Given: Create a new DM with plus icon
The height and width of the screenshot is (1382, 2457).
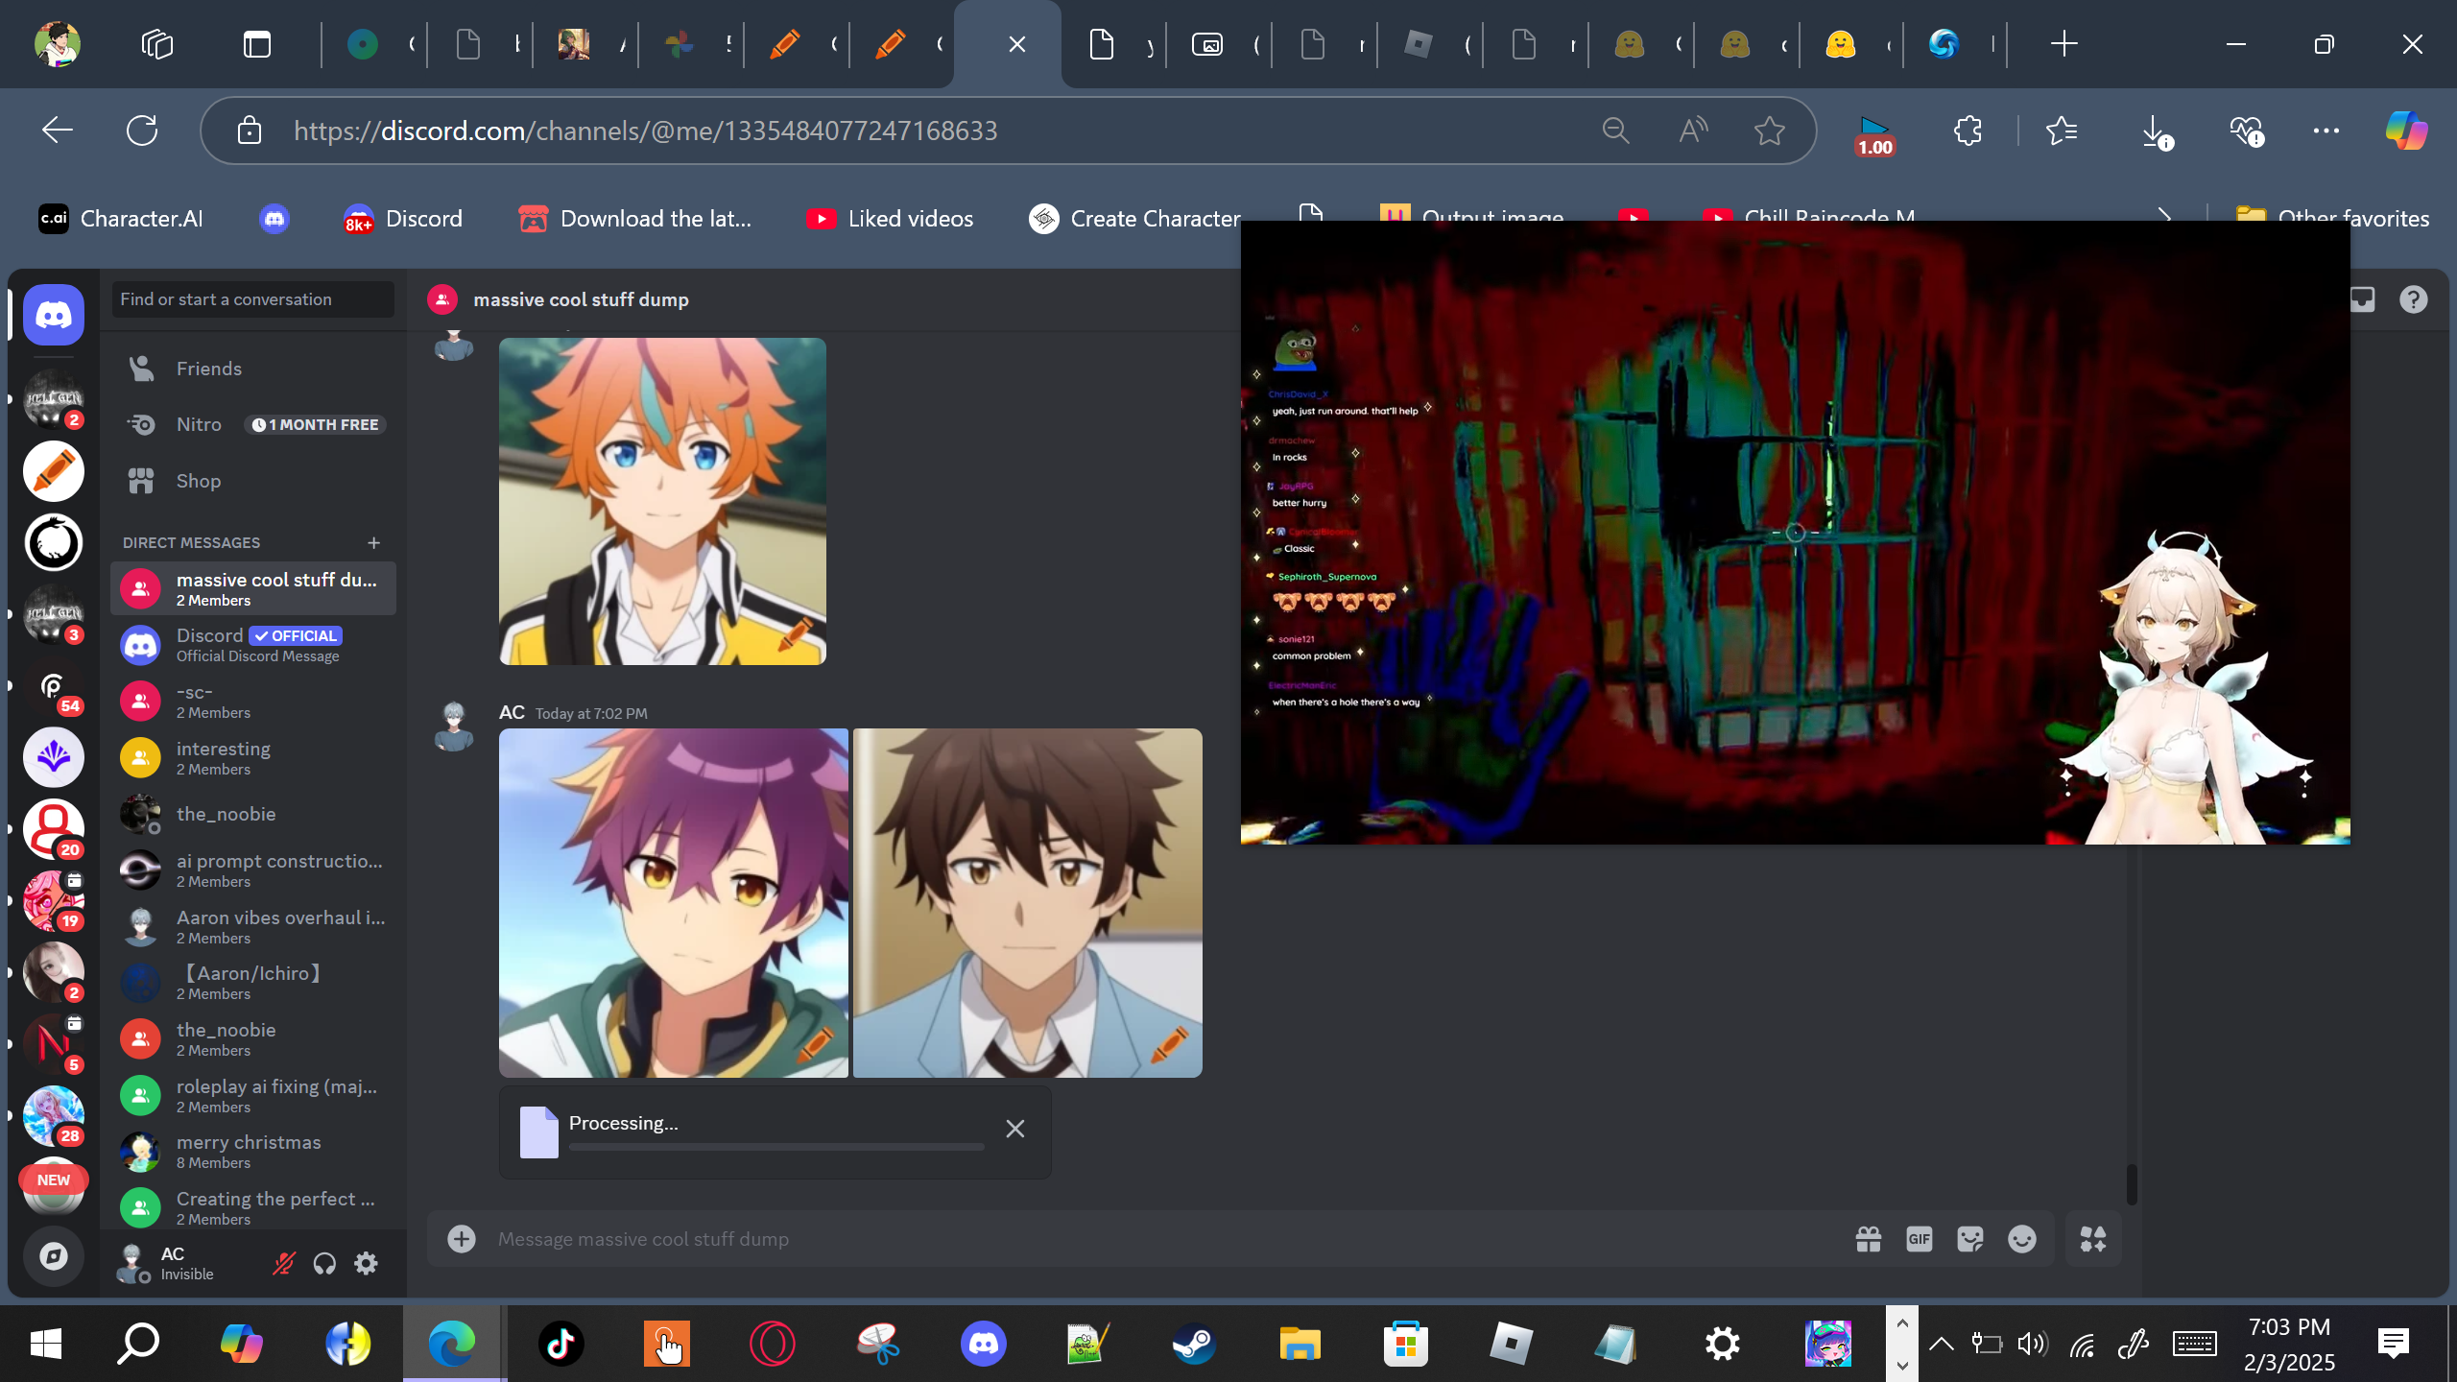Looking at the screenshot, I should coord(374,543).
